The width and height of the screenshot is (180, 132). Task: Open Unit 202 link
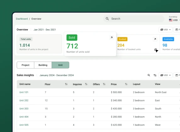coord(24,100)
